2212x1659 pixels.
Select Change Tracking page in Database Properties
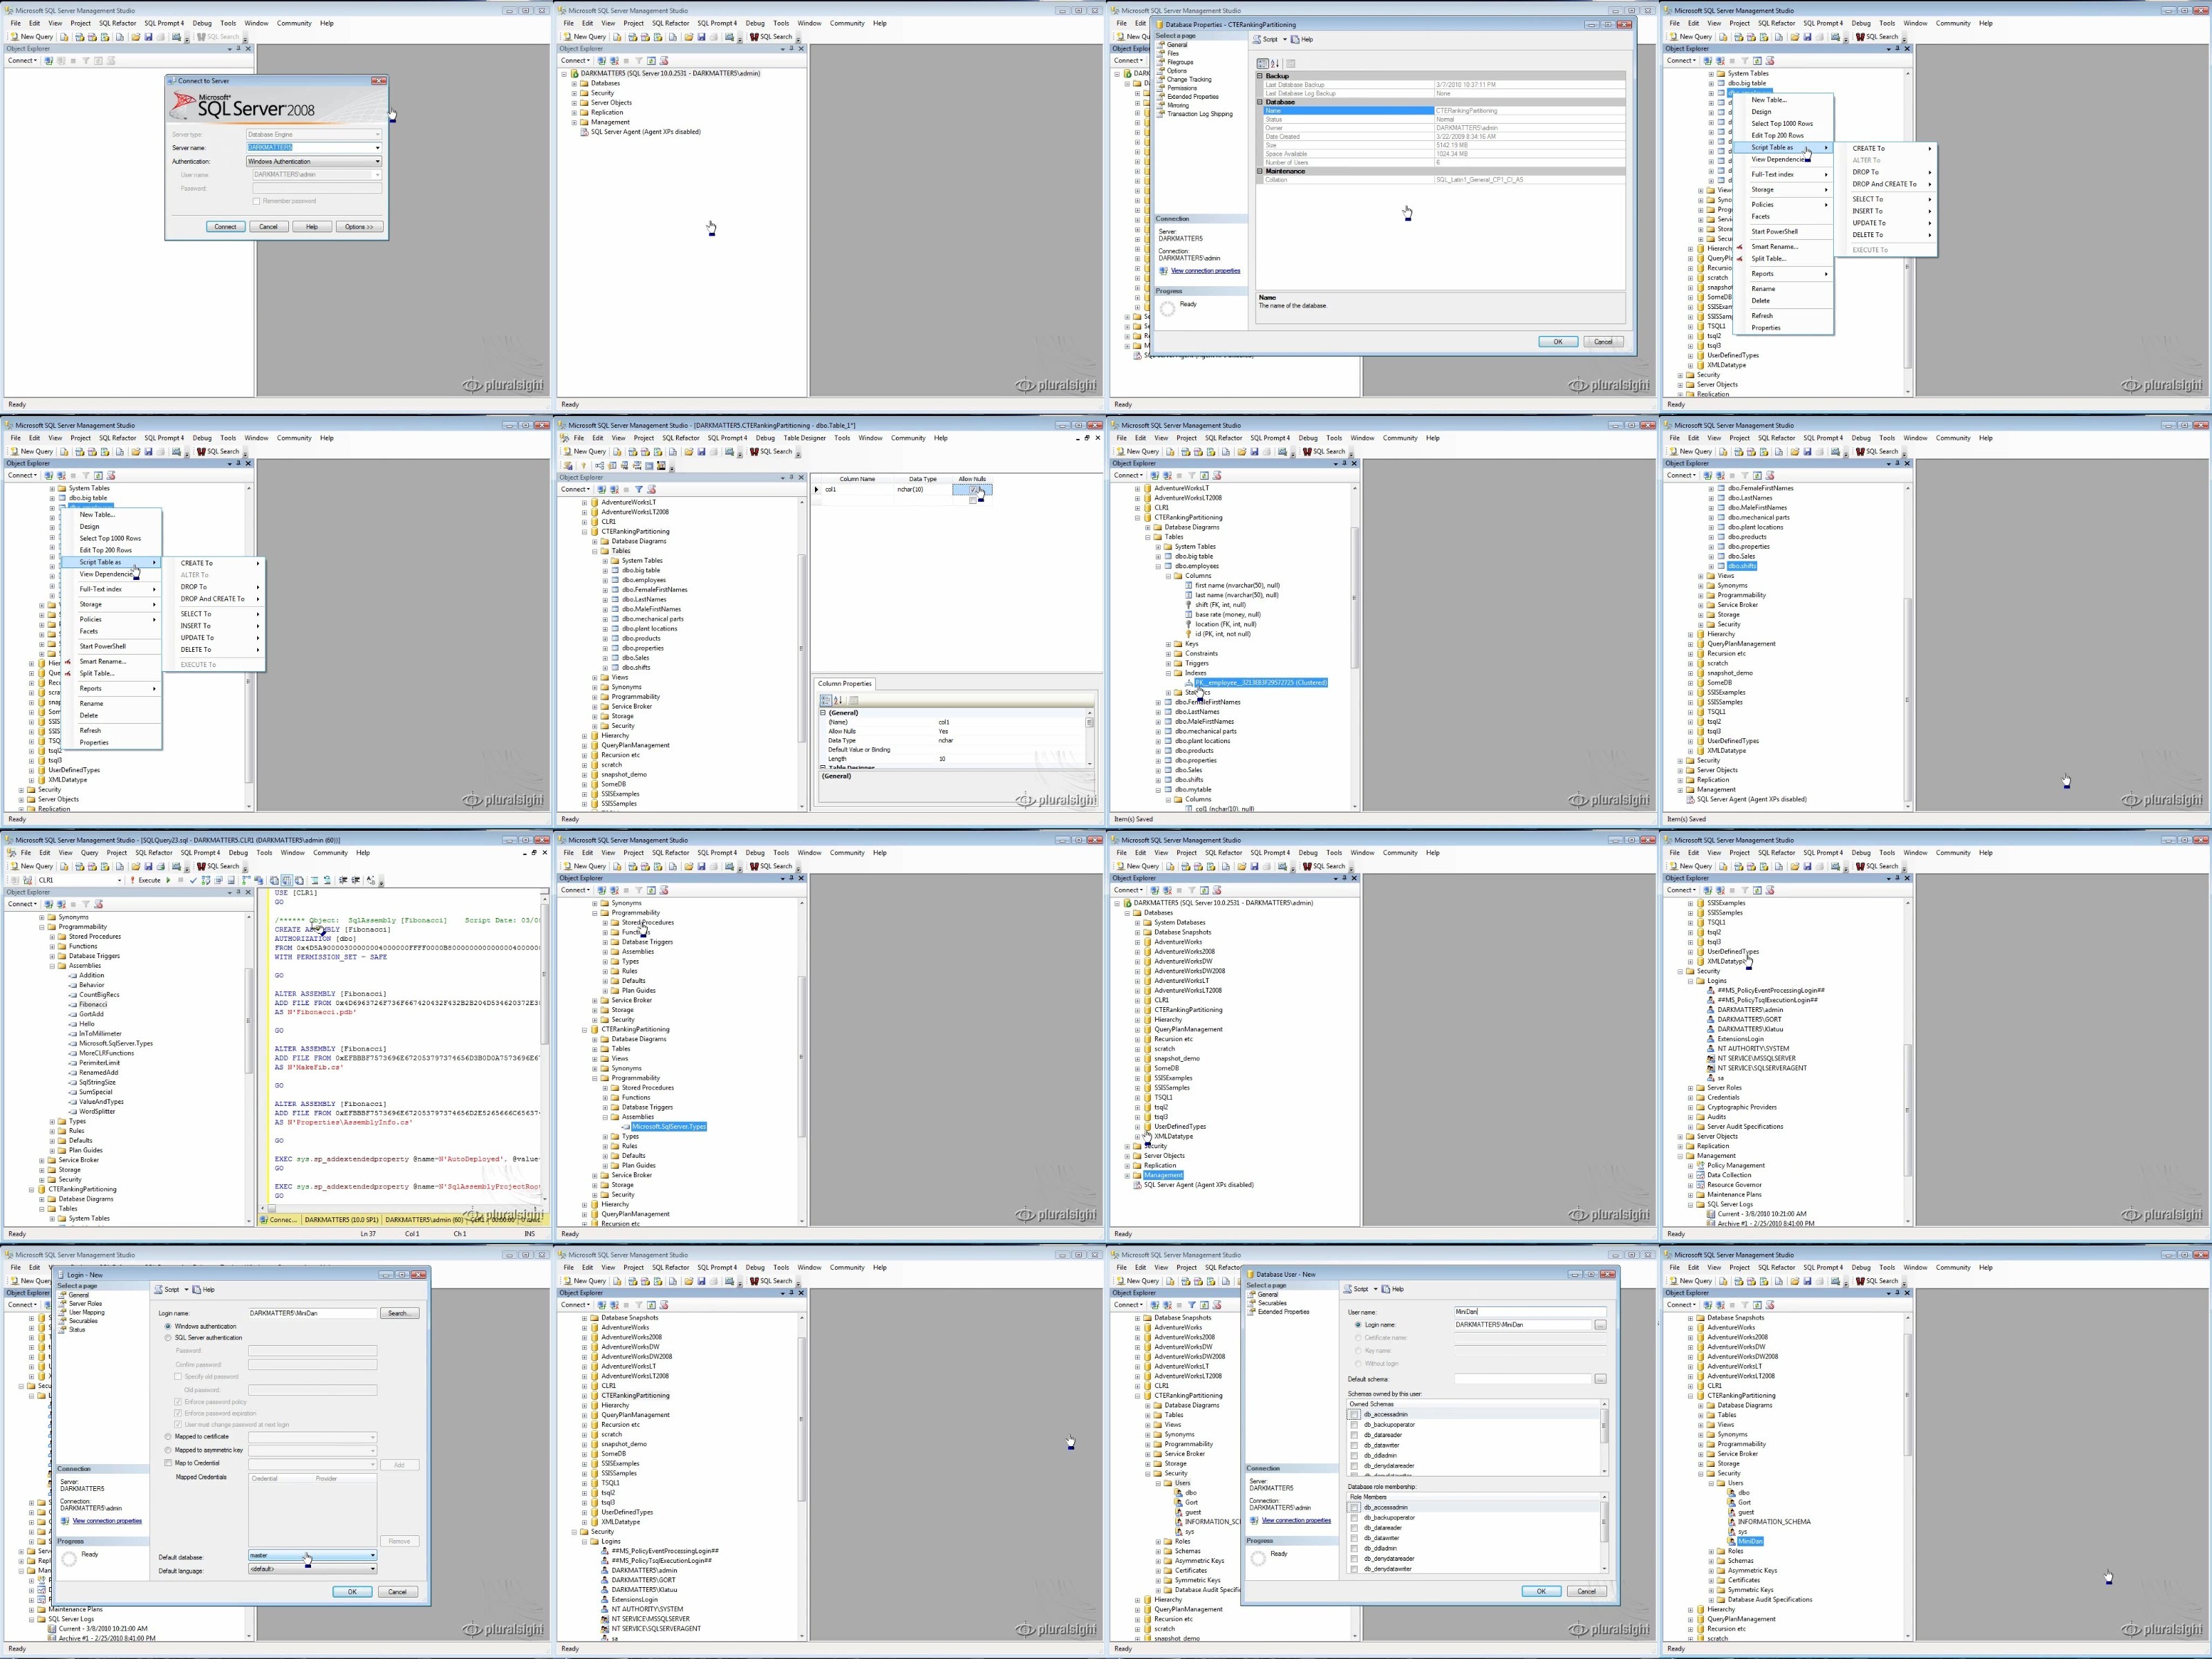click(1188, 79)
